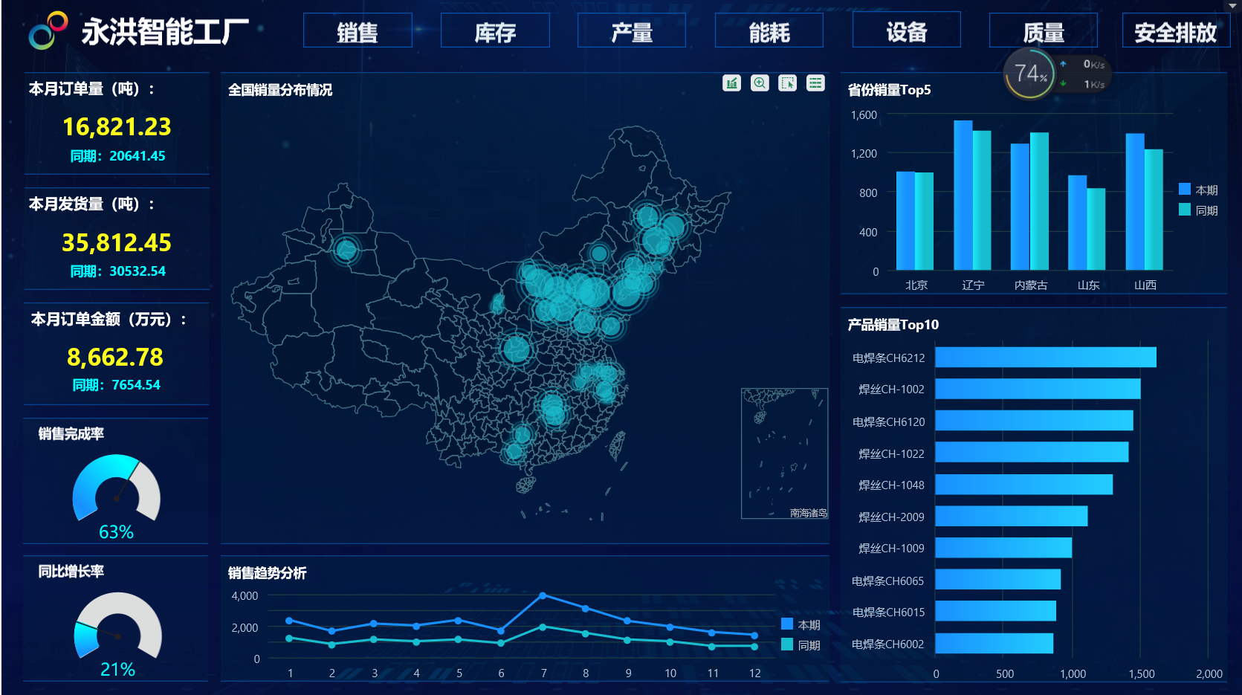Click the 本期 legend swatch in province chart
The width and height of the screenshot is (1242, 695).
[1185, 190]
